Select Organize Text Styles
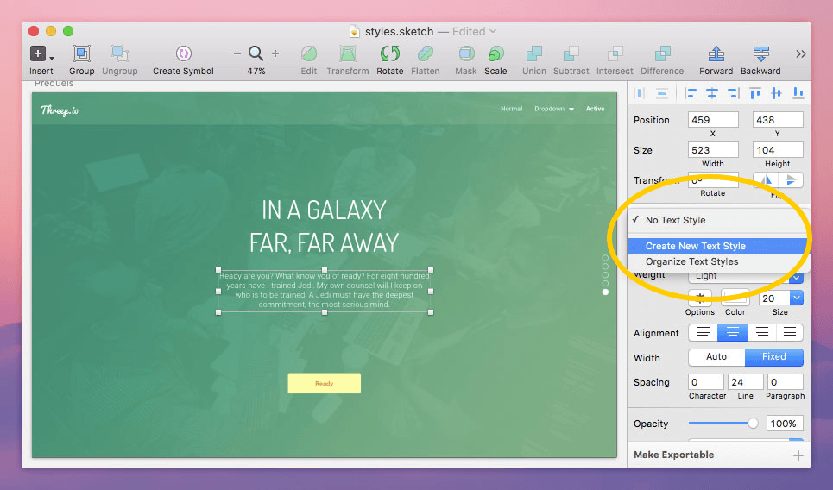833x490 pixels. tap(718, 261)
